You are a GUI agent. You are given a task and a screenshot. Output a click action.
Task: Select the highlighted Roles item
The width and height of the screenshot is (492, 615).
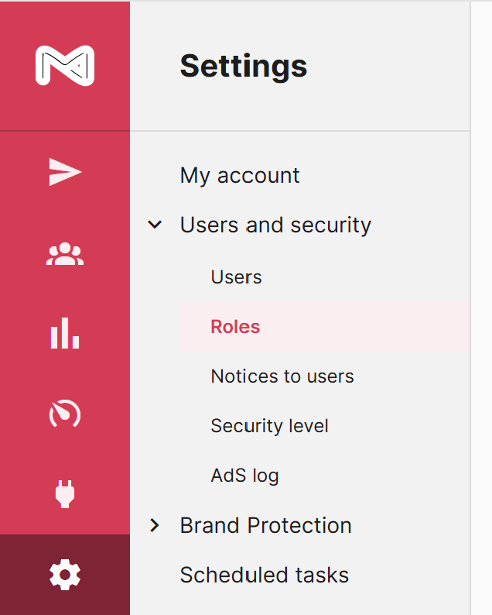tap(235, 327)
